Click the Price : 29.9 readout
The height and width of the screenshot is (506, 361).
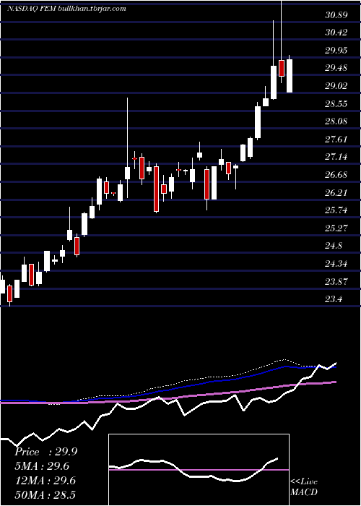(45, 452)
